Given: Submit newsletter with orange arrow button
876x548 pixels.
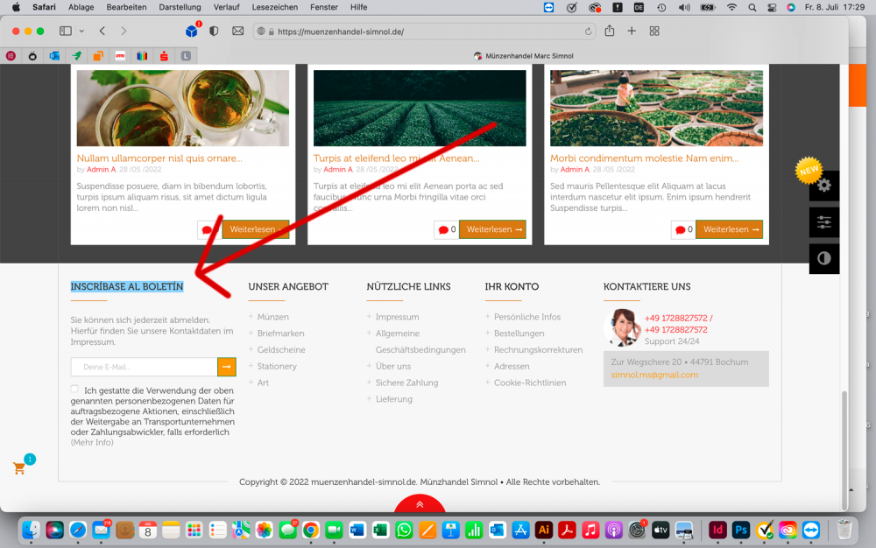Looking at the screenshot, I should coord(227,367).
